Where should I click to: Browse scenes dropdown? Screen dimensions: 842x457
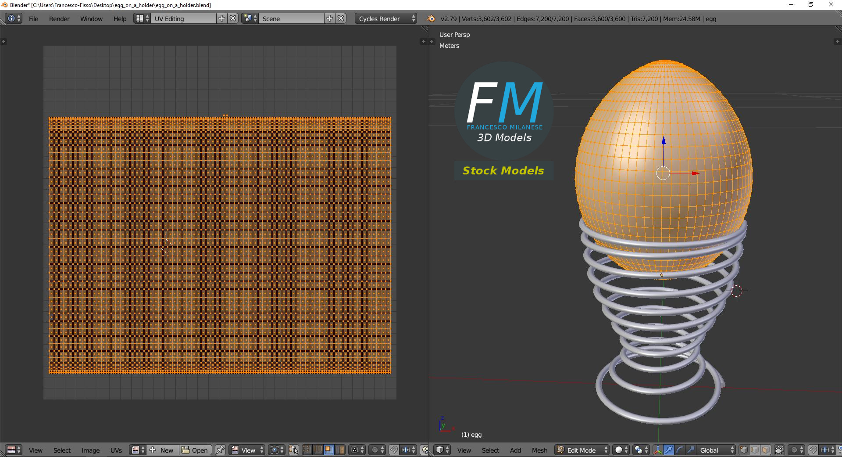point(250,18)
